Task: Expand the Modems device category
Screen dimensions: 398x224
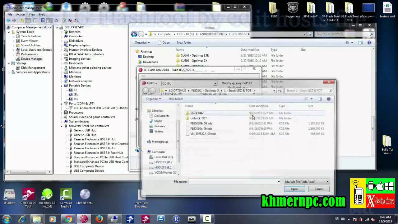Action: (x=62, y=72)
